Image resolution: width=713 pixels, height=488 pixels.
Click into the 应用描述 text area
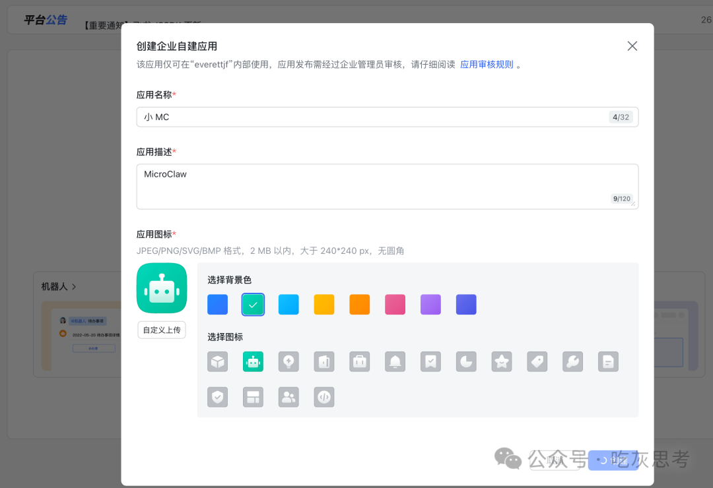click(x=388, y=187)
